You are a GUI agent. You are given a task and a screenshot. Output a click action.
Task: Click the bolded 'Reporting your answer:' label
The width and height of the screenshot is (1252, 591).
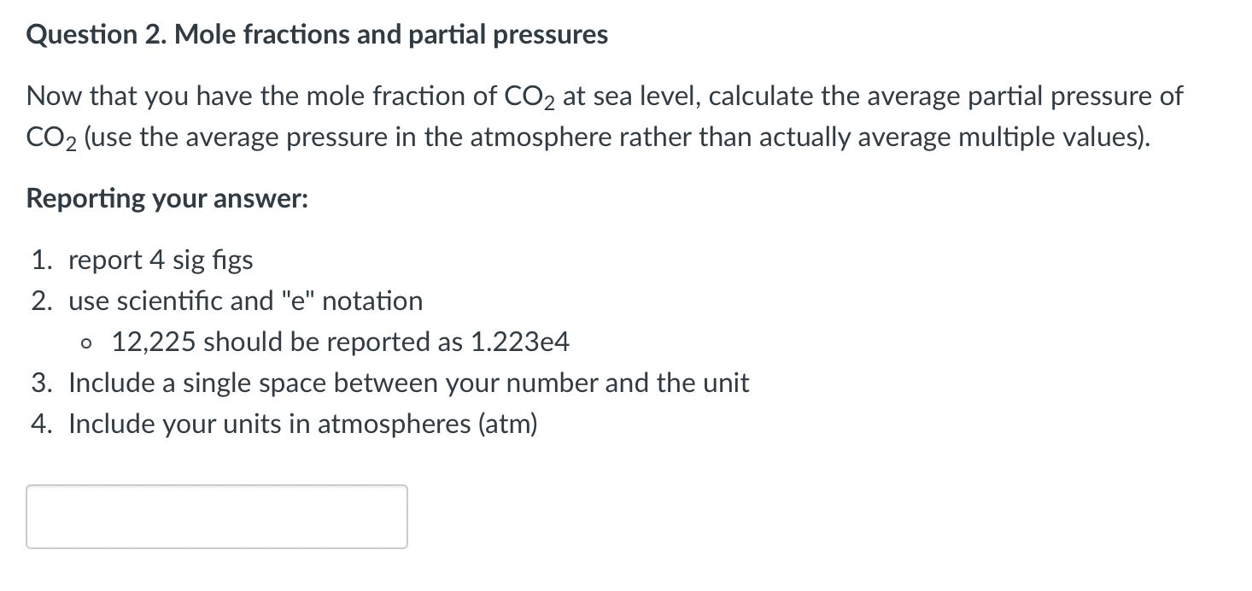167,198
